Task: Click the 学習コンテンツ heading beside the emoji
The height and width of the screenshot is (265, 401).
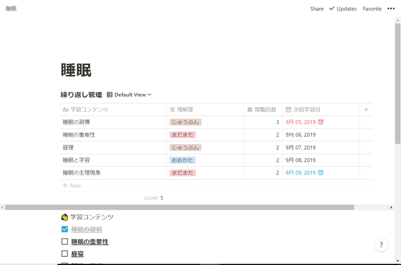Action: (92, 217)
